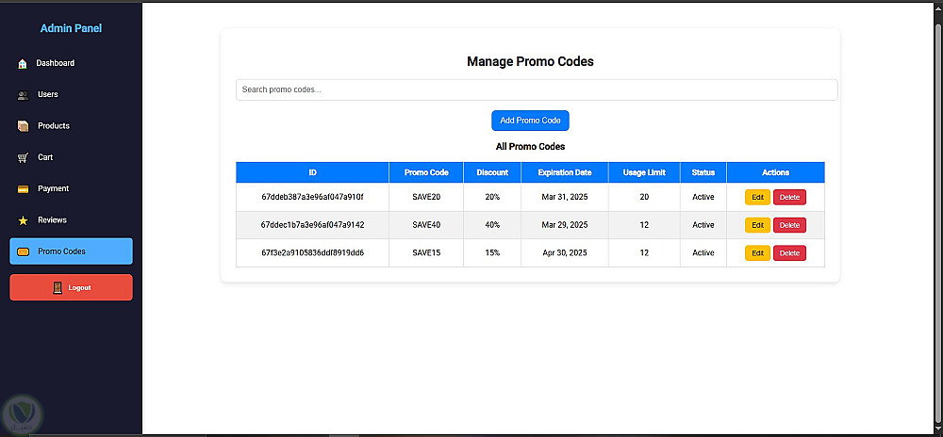Edit the SAVE15 promo code
Image resolution: width=943 pixels, height=437 pixels.
[757, 253]
